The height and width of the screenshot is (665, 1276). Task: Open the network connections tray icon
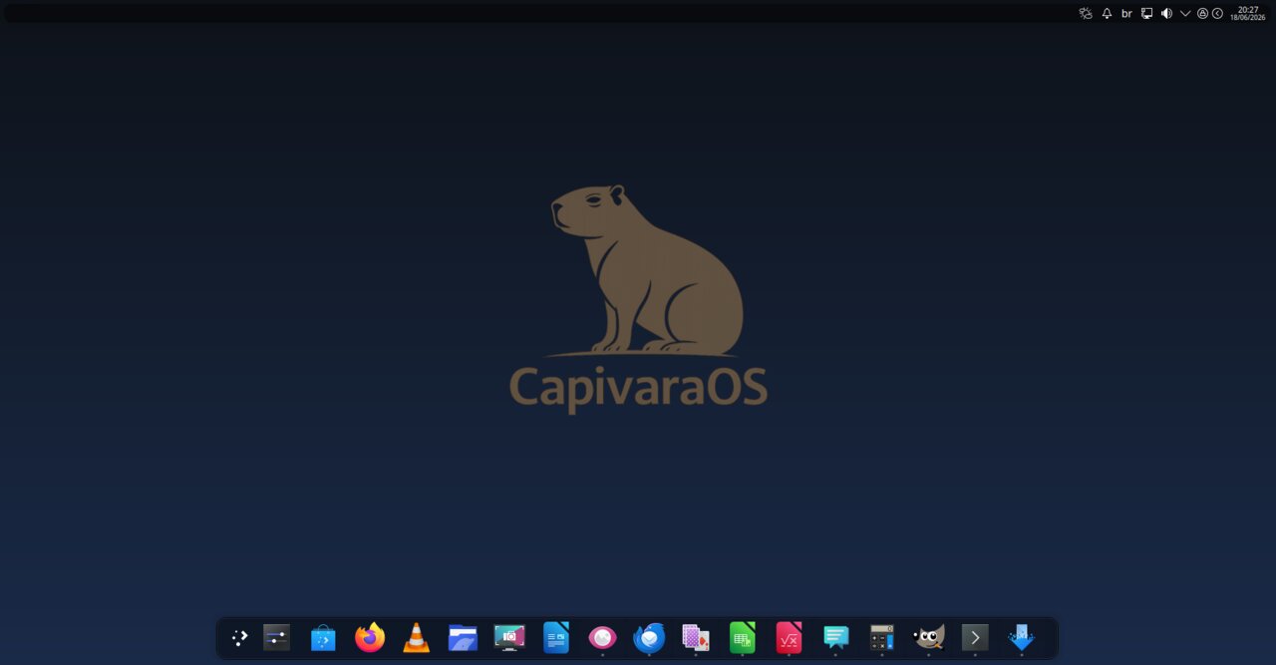click(1147, 14)
